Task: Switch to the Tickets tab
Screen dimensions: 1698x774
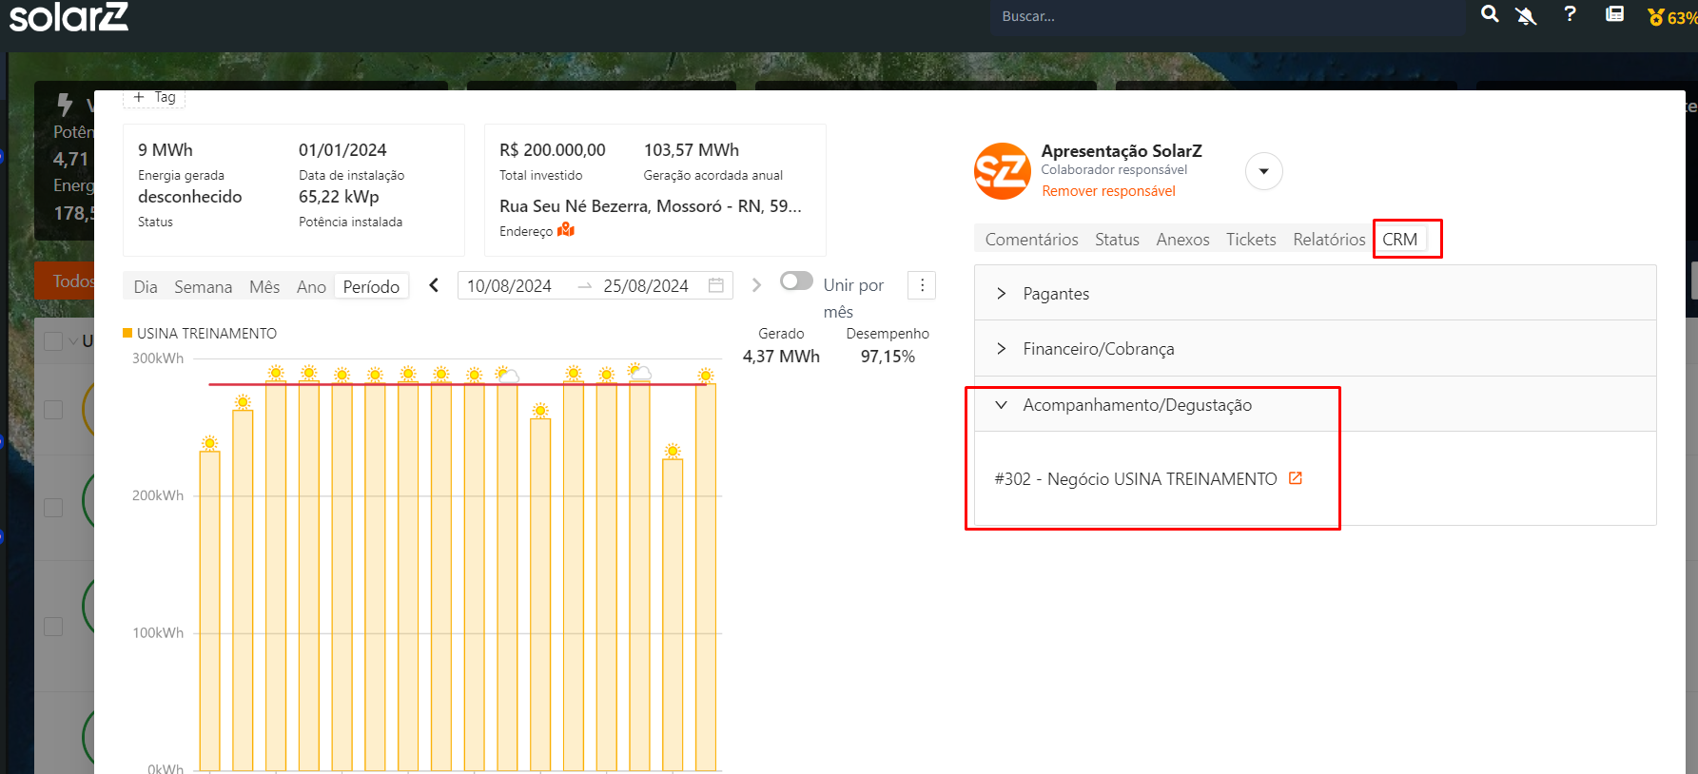Action: (x=1250, y=240)
